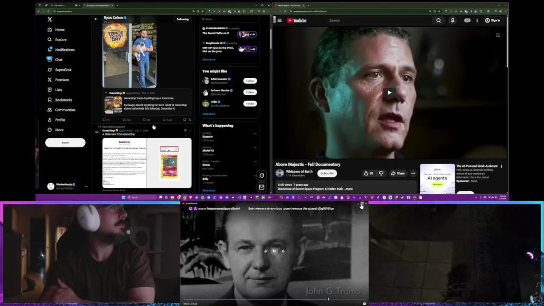This screenshot has width=544, height=306.
Task: Open options for the sponsored AI agents ad
Action: coord(501,167)
